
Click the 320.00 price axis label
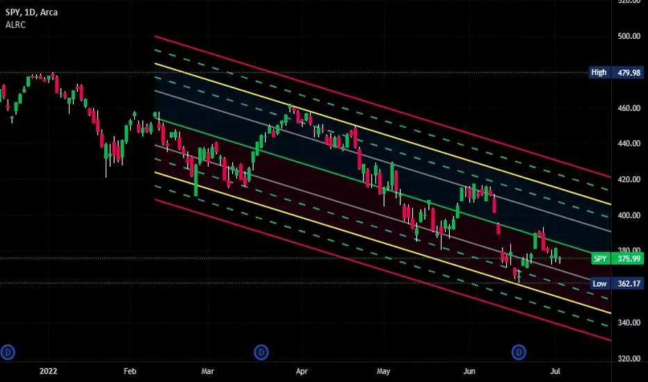[629, 358]
